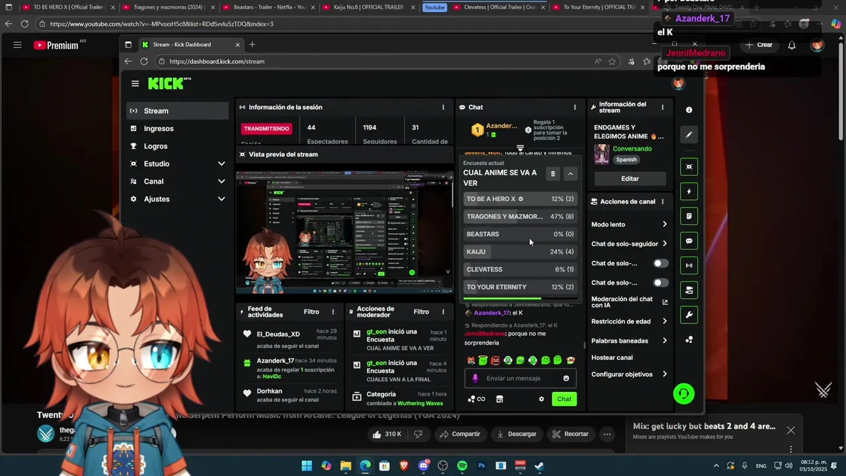Click the Editar stream info button

[x=630, y=178]
